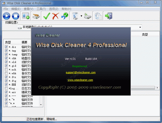Click the Build:164 text

click(91, 59)
